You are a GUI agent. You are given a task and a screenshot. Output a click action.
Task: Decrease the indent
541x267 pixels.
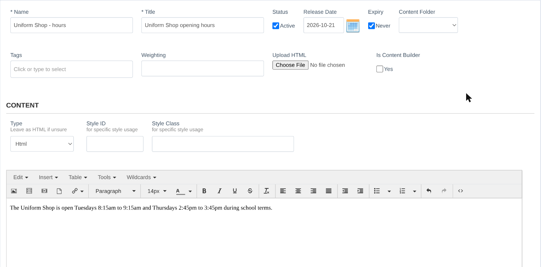click(x=345, y=191)
